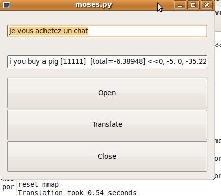Close the window using the X icon
This screenshot has height=196, width=221.
click(x=207, y=5)
